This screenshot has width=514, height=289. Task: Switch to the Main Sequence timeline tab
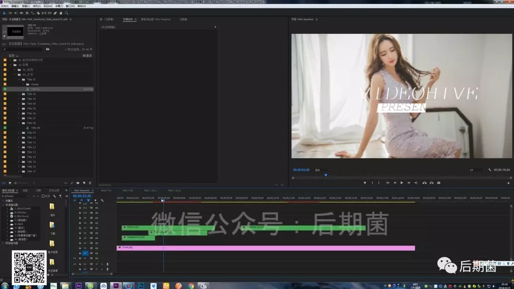82,190
